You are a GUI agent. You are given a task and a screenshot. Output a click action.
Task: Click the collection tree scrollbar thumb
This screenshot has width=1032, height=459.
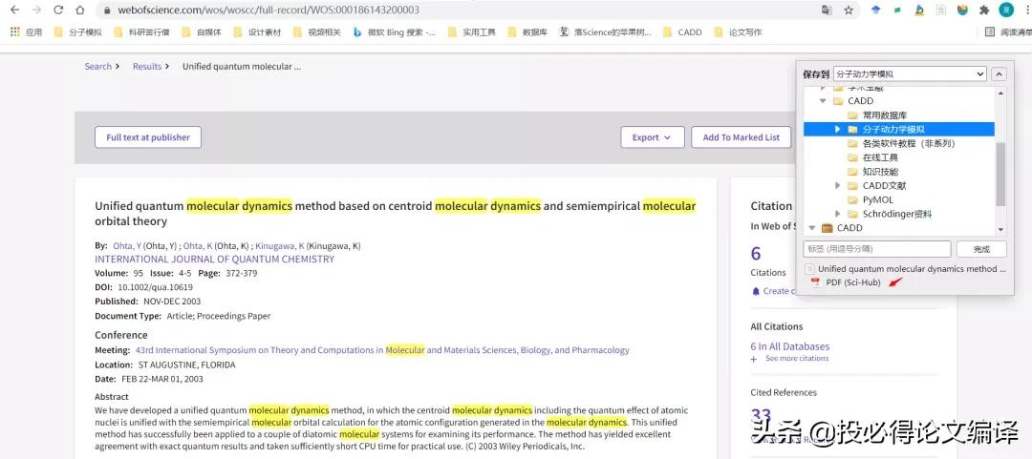tap(1000, 175)
